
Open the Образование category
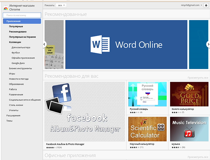click(x=16, y=84)
